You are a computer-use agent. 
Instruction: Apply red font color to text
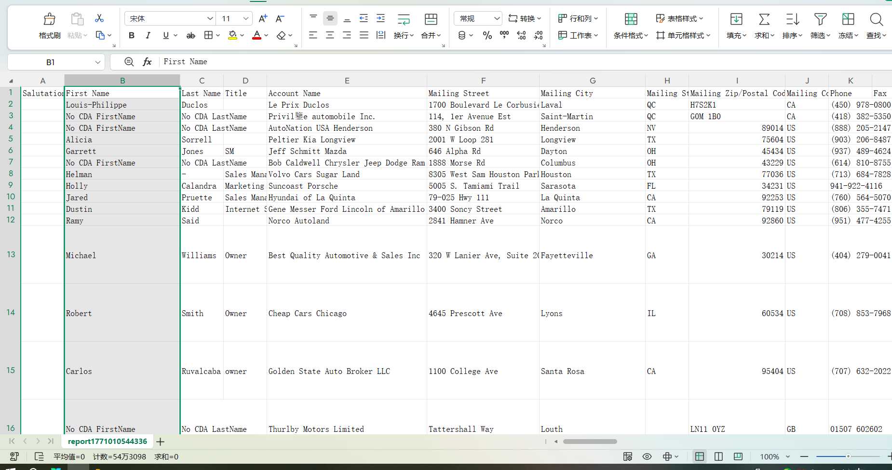point(257,35)
